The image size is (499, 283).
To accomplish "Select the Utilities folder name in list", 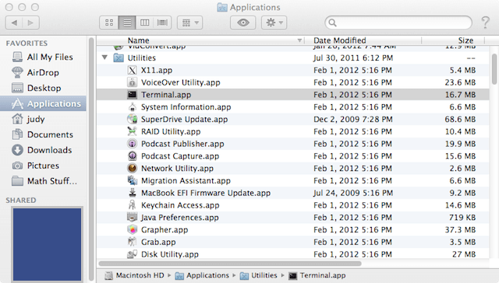I will 142,58.
